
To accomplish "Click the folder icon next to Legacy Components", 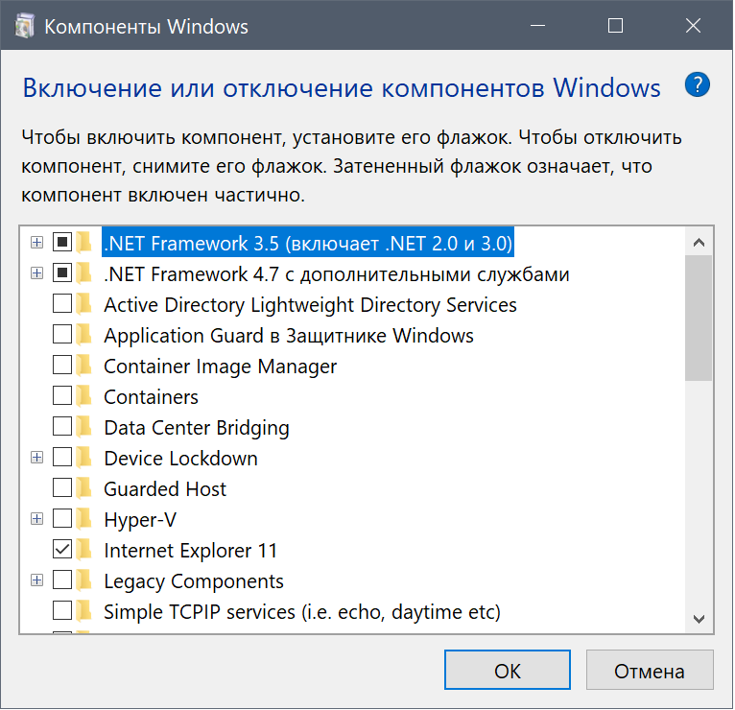I will tap(85, 580).
